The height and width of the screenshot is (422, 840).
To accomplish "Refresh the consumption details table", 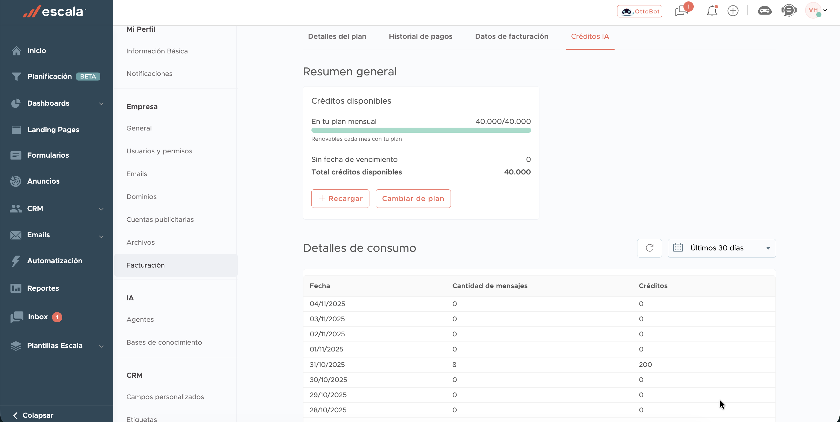I will [x=649, y=248].
